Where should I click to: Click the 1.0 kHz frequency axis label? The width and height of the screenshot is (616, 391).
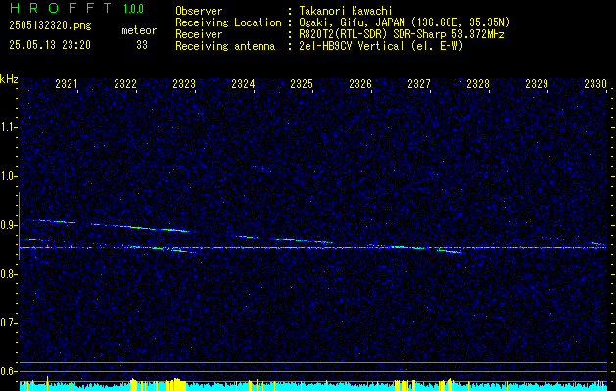coord(9,176)
